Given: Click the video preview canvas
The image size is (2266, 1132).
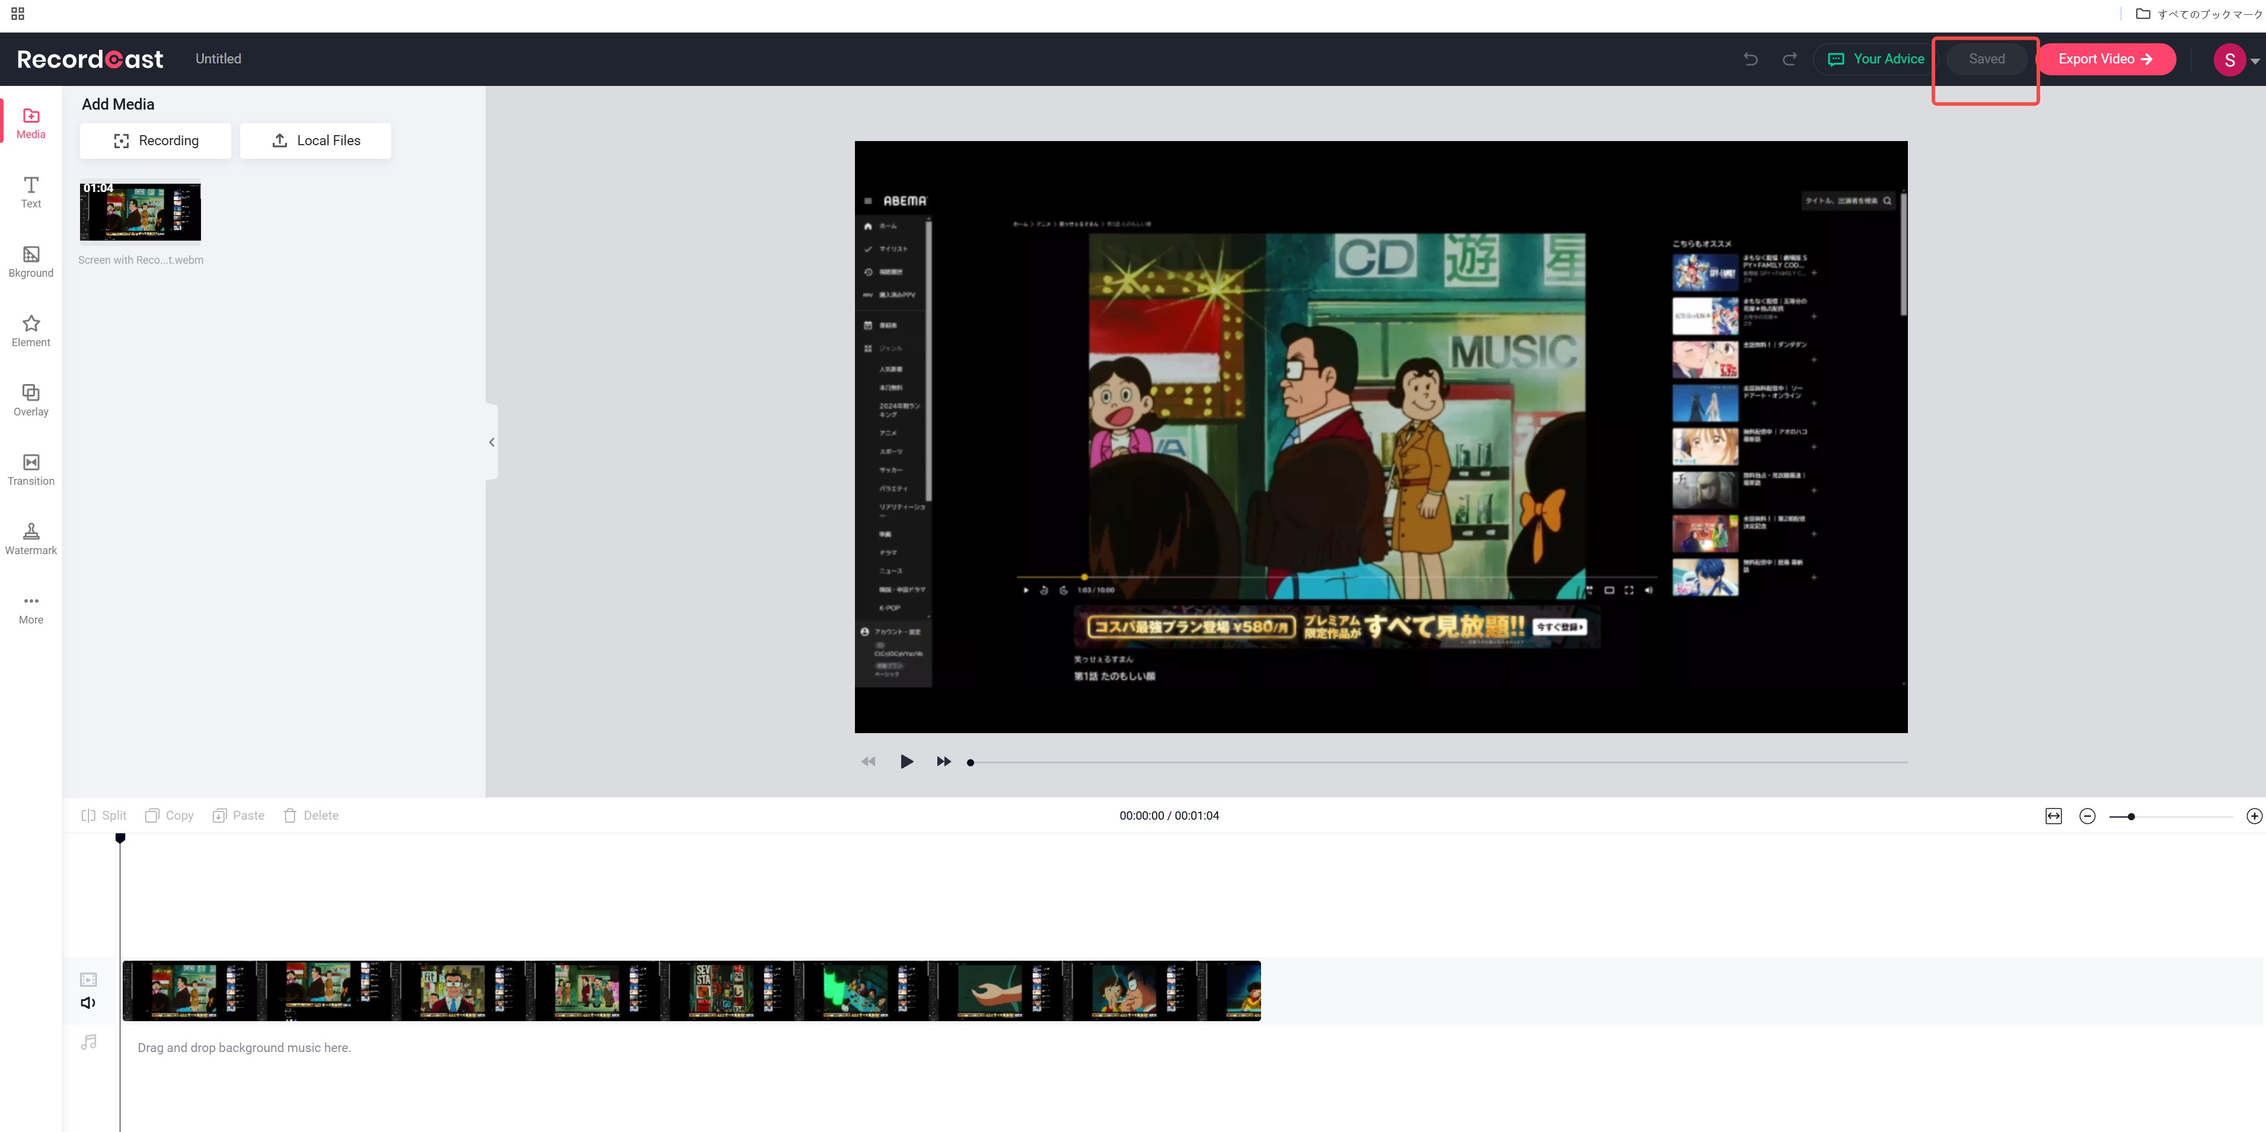Looking at the screenshot, I should click(x=1381, y=437).
